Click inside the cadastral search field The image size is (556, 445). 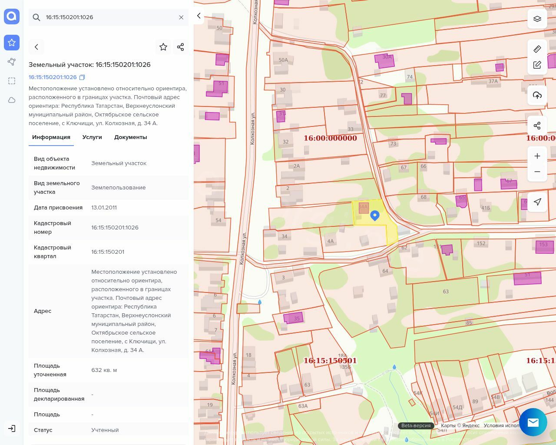[109, 17]
